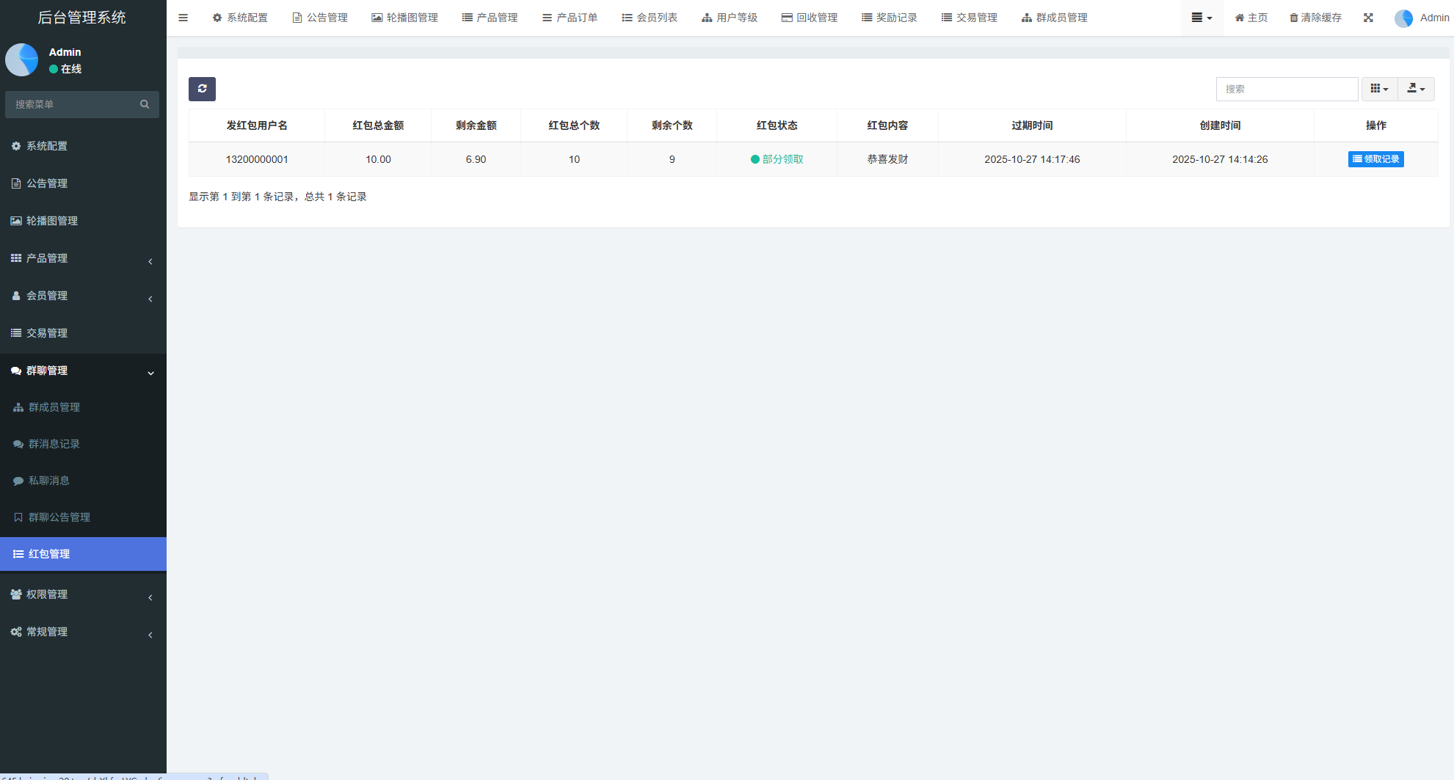Go to 主页 home link
The width and height of the screenshot is (1454, 780).
click(x=1251, y=18)
